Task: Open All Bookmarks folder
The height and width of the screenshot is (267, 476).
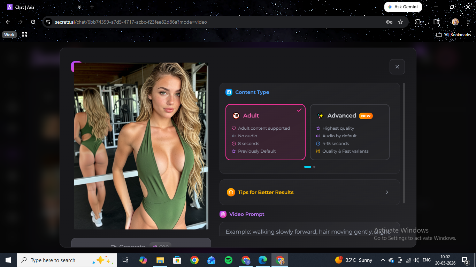Action: 453,35
